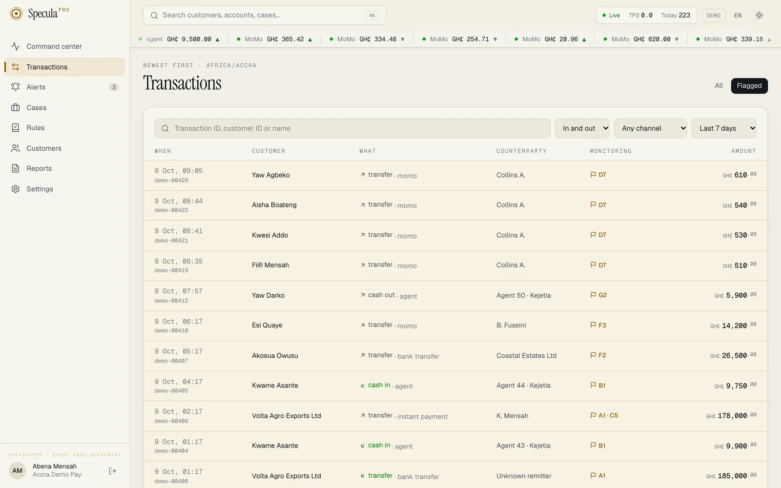Click ticker MoMo GH₵ 365.42
The image size is (781, 488).
(274, 39)
